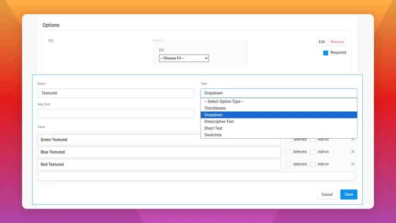Focus the empty Help Text field
Image resolution: width=396 pixels, height=223 pixels.
[x=116, y=114]
